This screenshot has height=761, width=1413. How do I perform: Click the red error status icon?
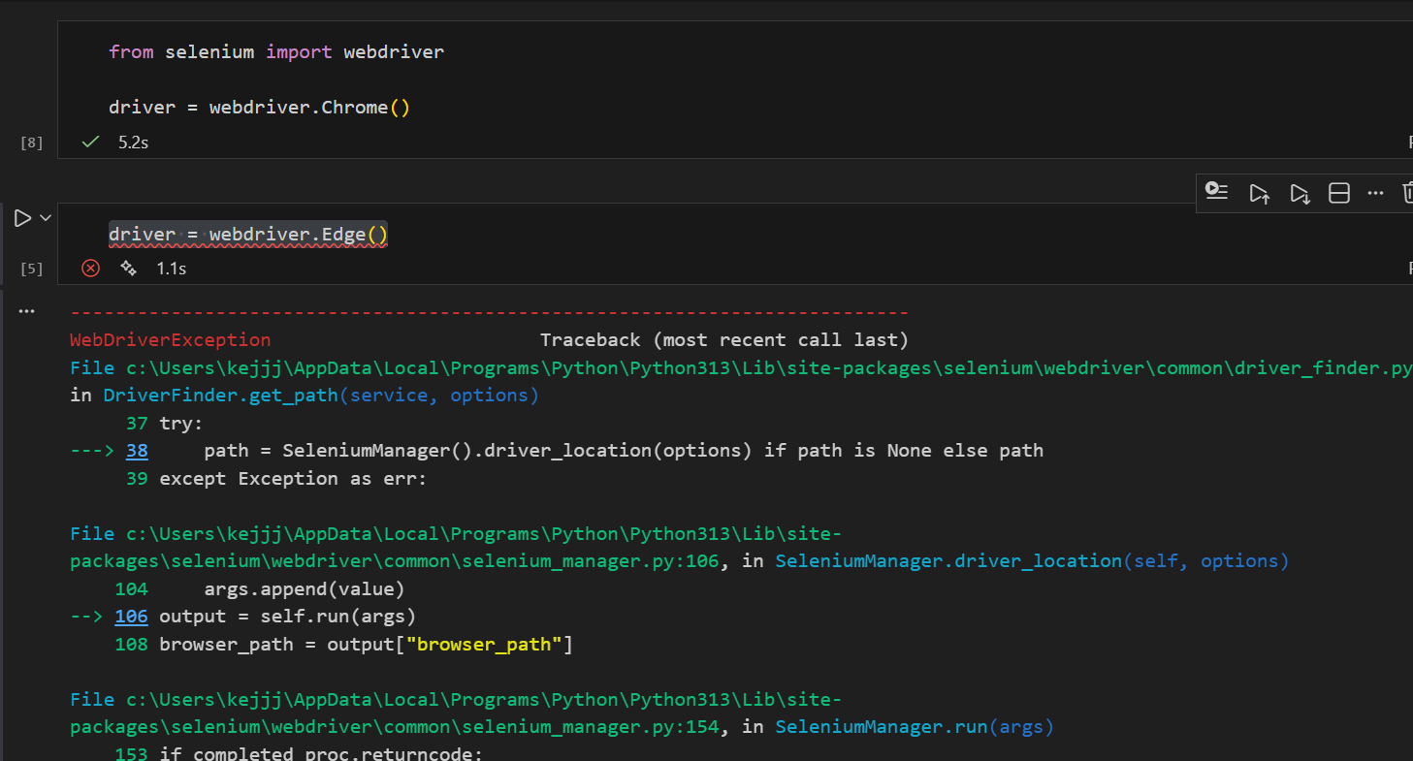click(90, 269)
